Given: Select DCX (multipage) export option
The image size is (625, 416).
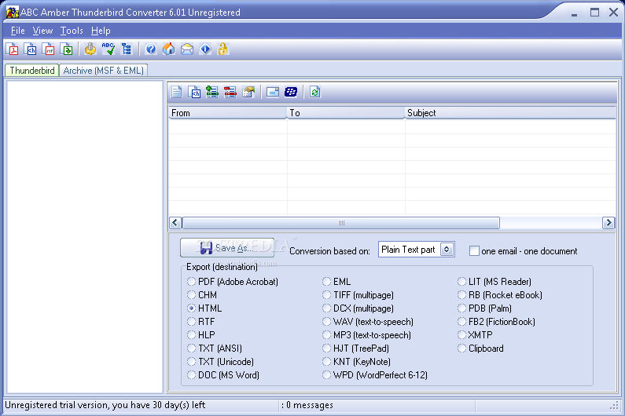Looking at the screenshot, I should pos(358,308).
